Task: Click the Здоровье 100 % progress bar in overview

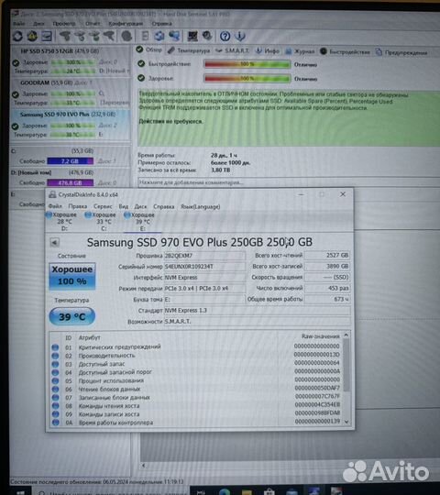Action: tap(247, 78)
